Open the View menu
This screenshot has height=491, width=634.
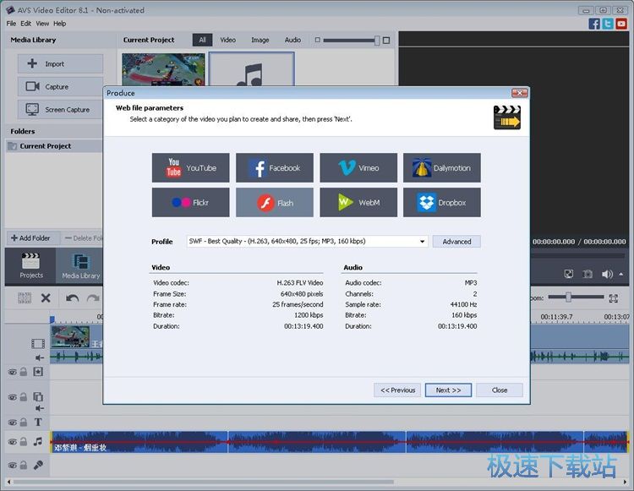click(x=42, y=24)
